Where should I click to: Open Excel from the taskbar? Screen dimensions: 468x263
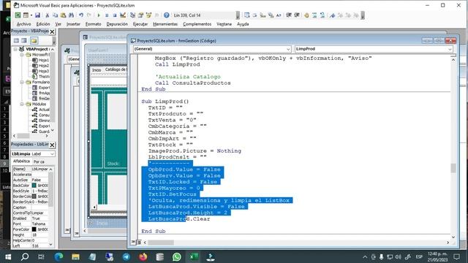[x=194, y=256]
